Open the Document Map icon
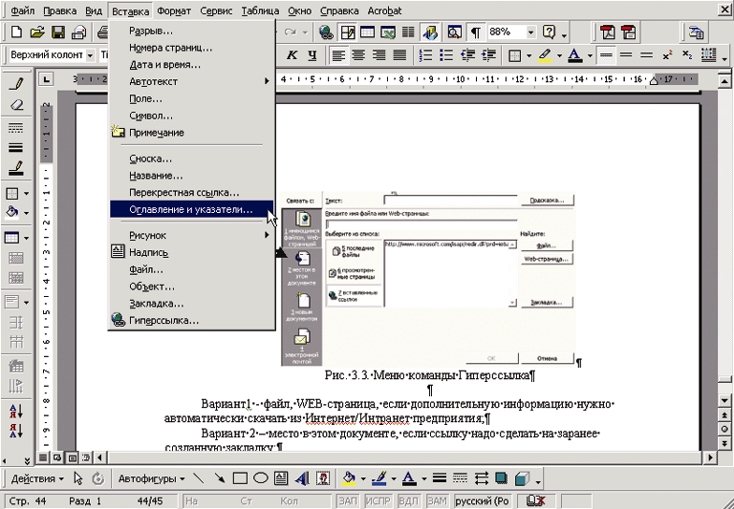Image resolution: width=734 pixels, height=509 pixels. (x=455, y=32)
